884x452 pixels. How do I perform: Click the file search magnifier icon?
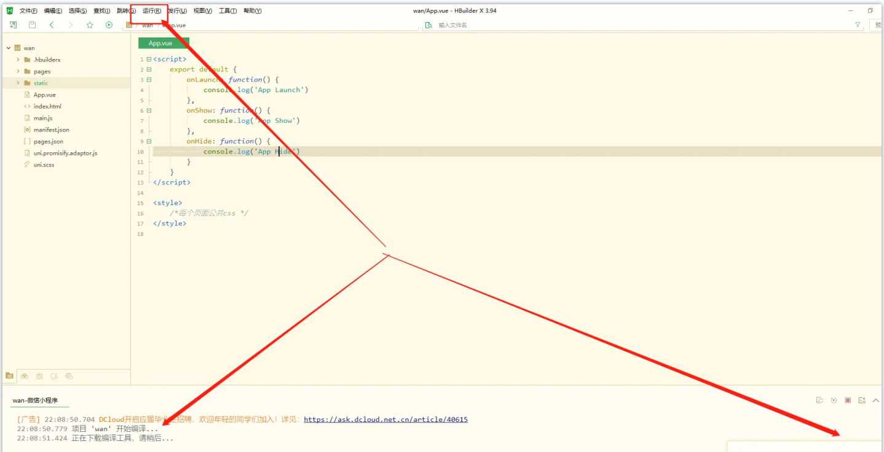[429, 25]
